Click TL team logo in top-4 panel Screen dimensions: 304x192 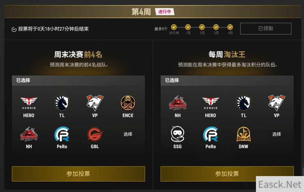pos(62,103)
